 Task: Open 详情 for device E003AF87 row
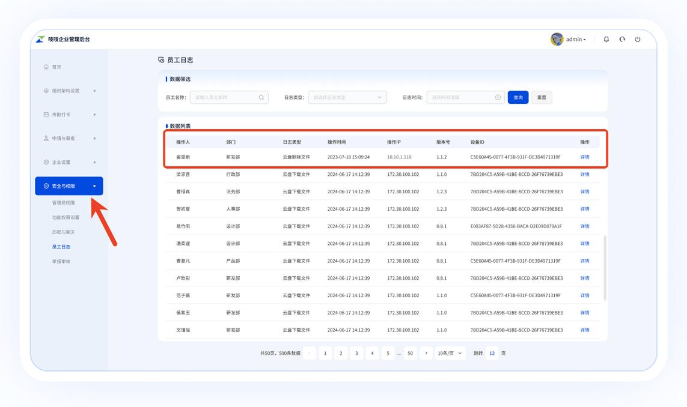(585, 226)
